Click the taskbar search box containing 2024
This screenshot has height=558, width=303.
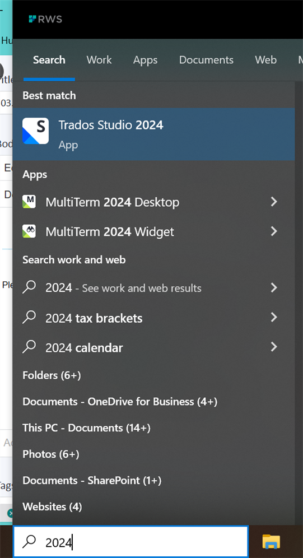(130, 542)
